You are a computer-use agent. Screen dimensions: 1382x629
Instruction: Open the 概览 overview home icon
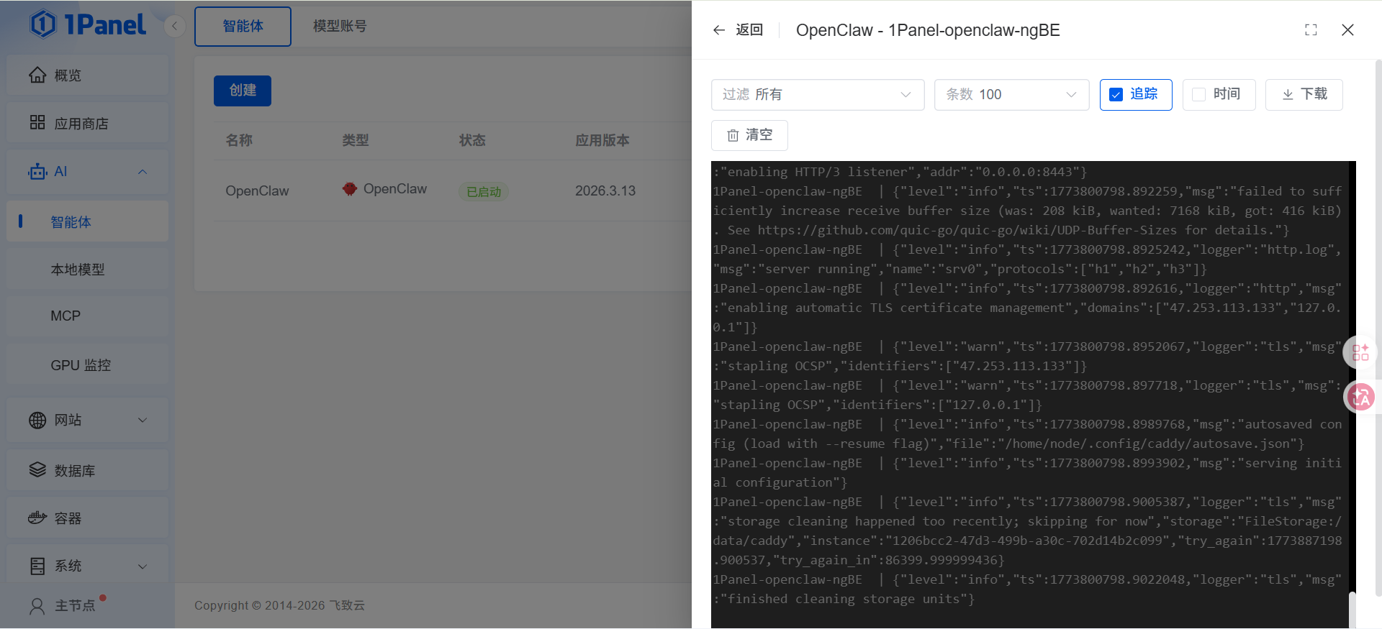(37, 75)
